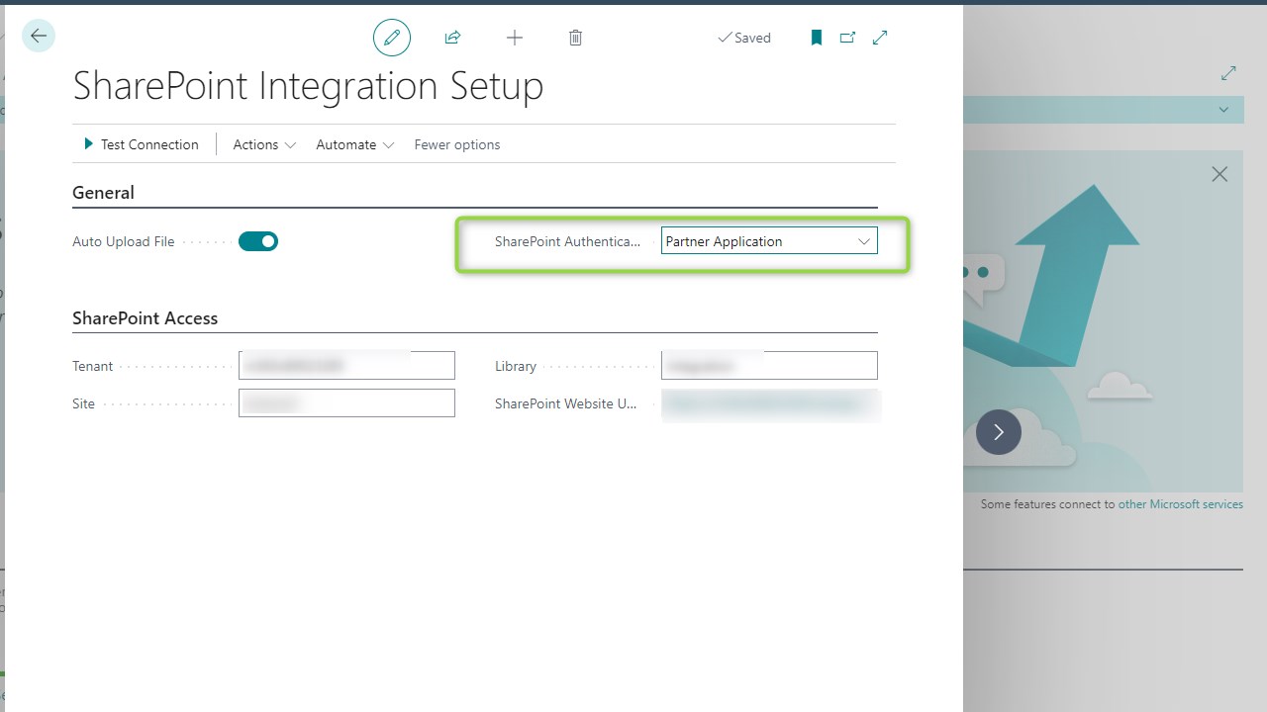Screen dimensions: 1267x712
Task: Click the Tenant input field
Action: tap(346, 365)
